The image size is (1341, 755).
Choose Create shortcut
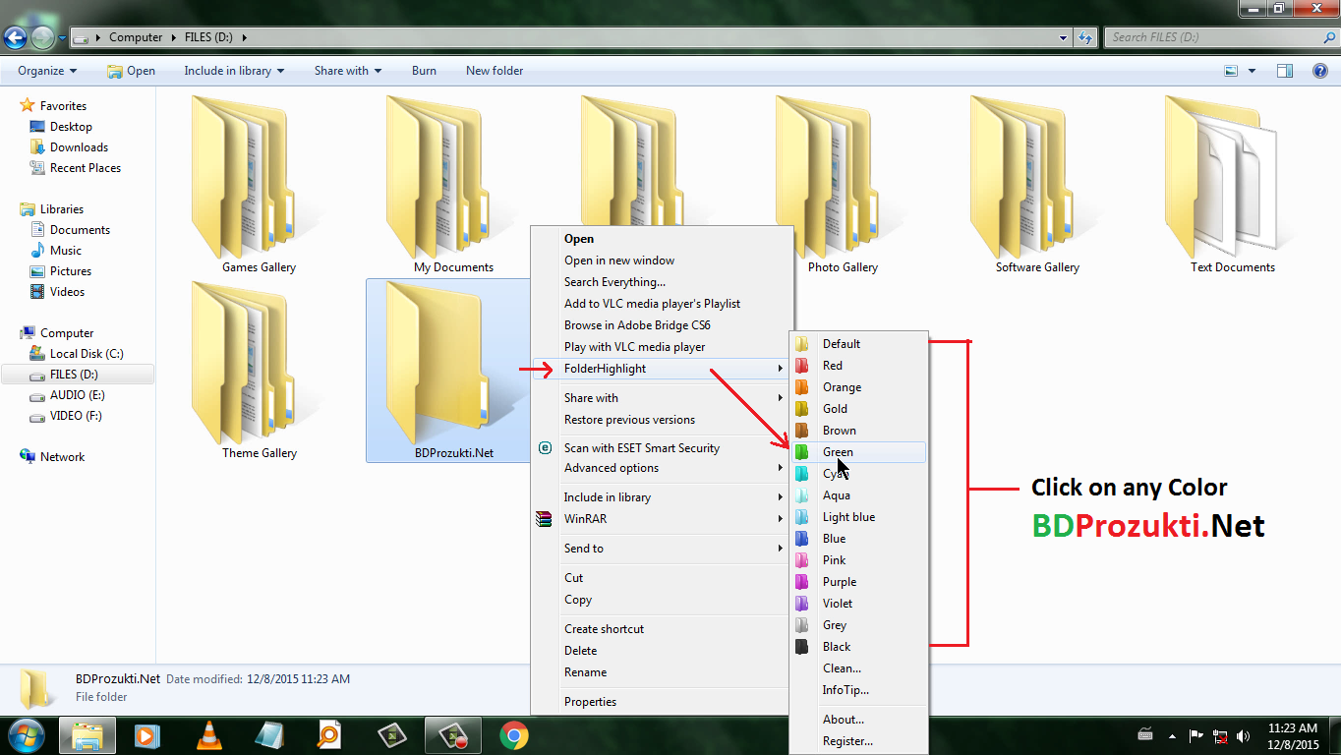662,629
